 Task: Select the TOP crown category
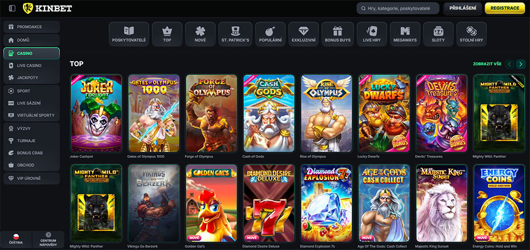coord(167,34)
